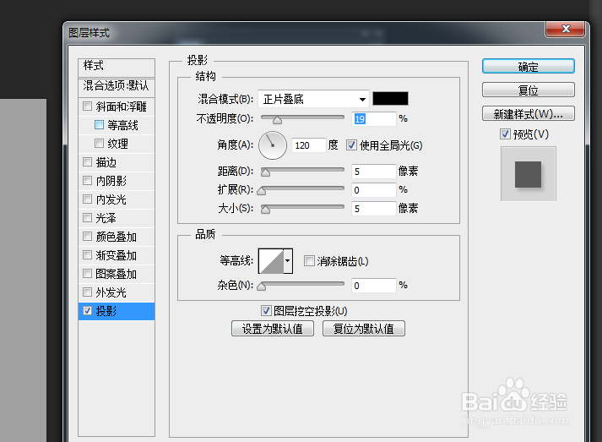Click the 距离 slider handle
The height and width of the screenshot is (442, 602).
click(265, 172)
